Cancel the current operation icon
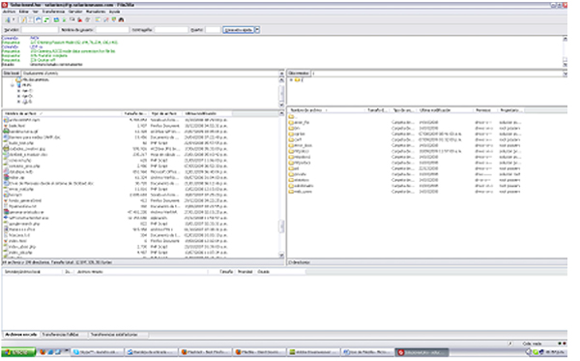Viewport: 580px width, 361px height. (72, 19)
